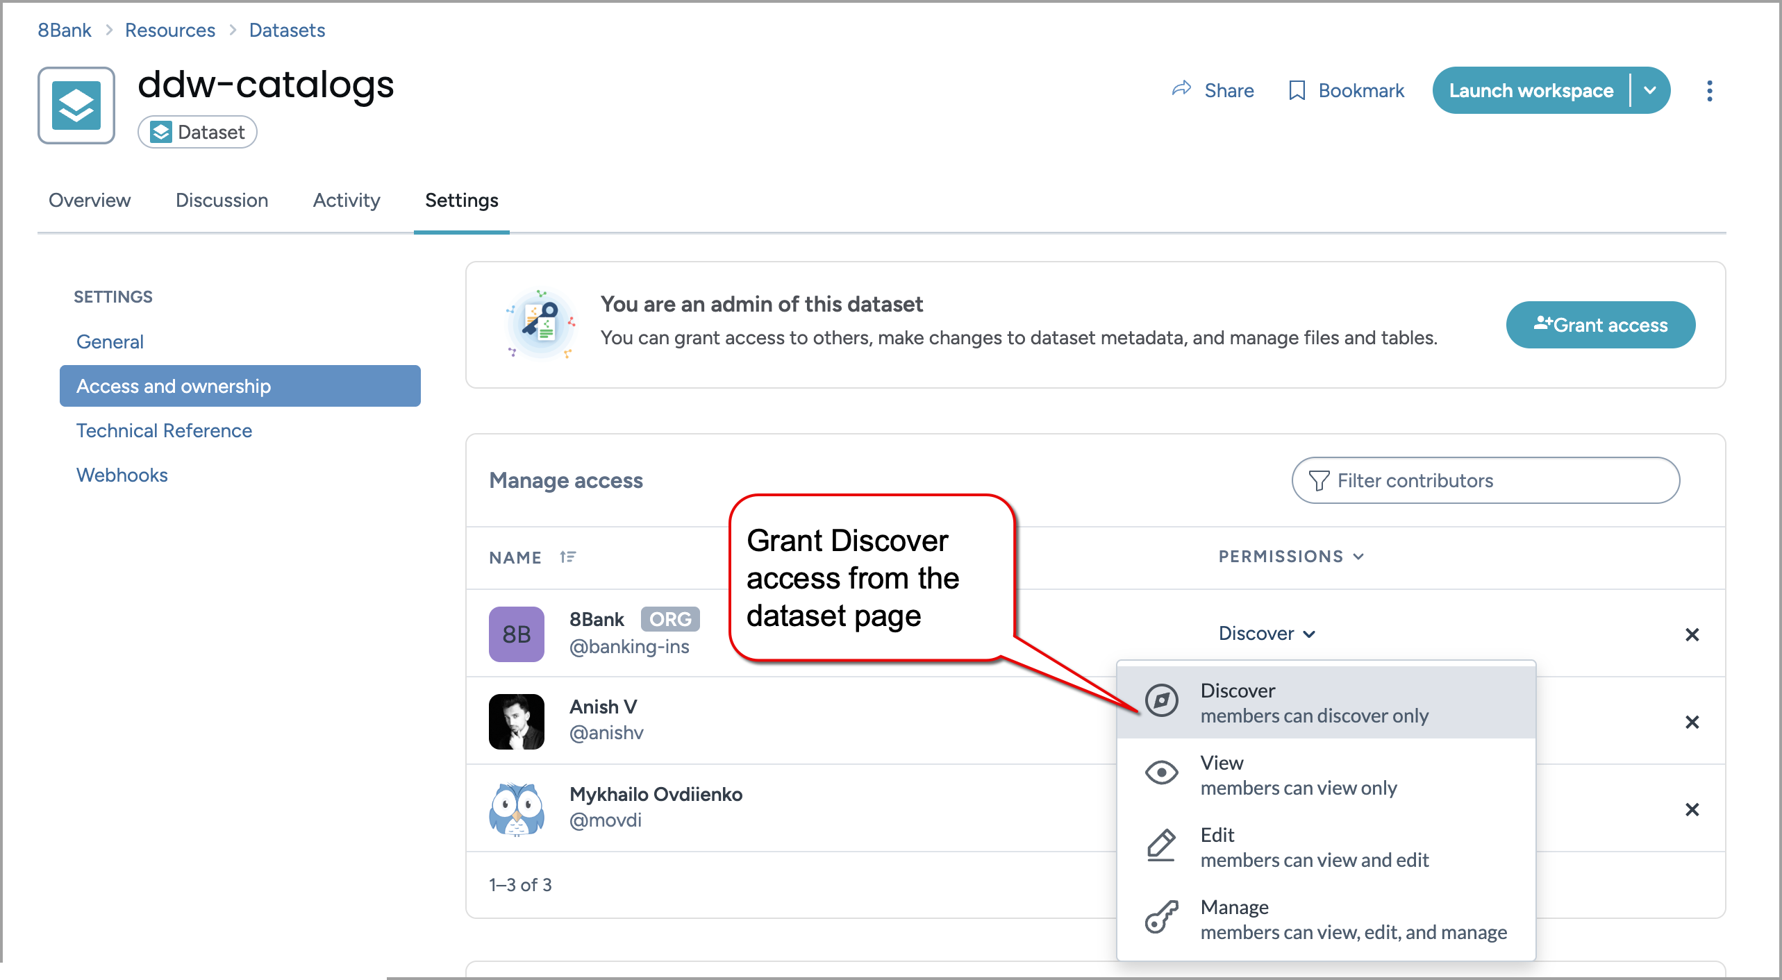The width and height of the screenshot is (1782, 980).
Task: Switch to the Overview tab
Action: click(x=89, y=201)
